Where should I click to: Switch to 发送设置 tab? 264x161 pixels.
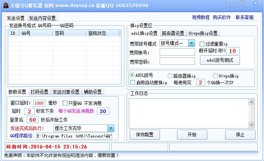pyautogui.click(x=16, y=18)
